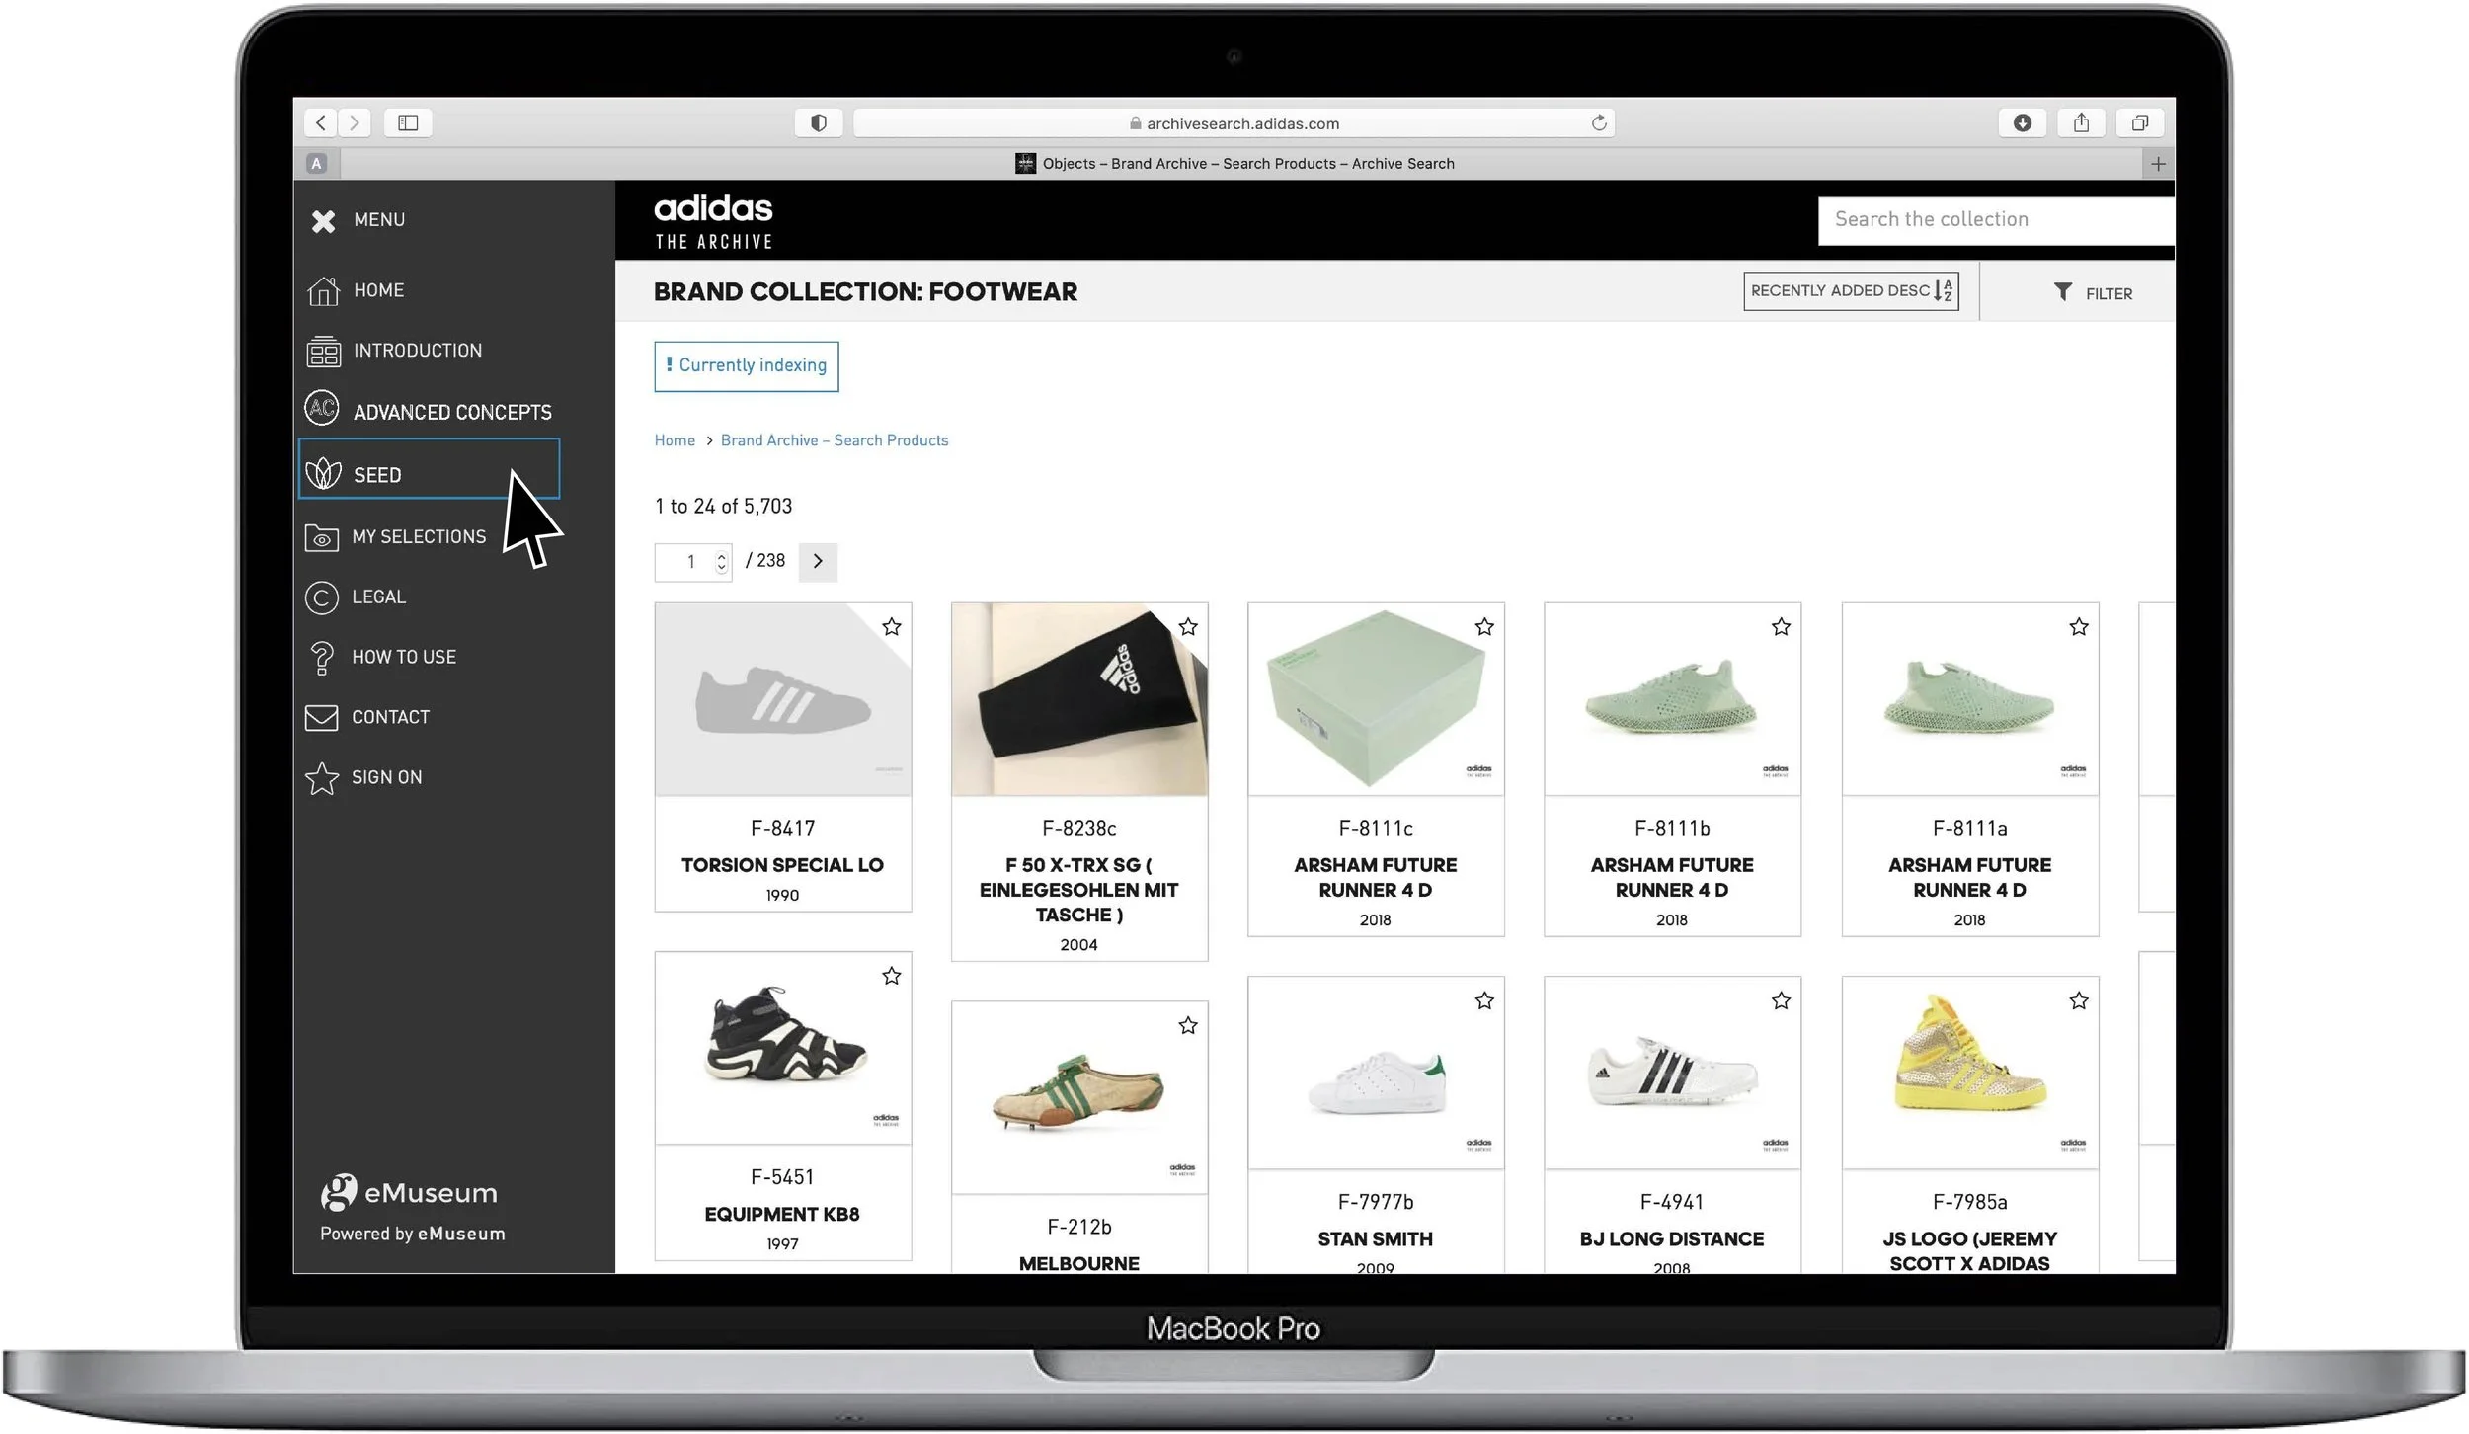2469x1434 pixels.
Task: Increase page number with the stepper arrows
Action: pos(722,561)
